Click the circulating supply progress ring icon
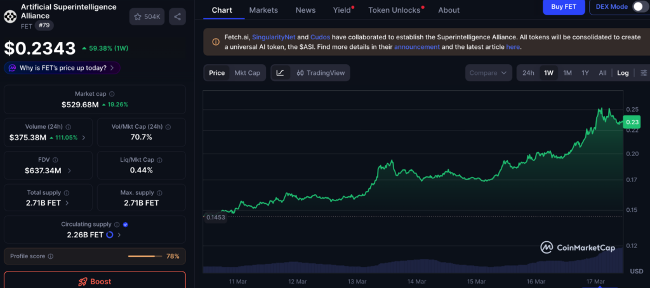The width and height of the screenshot is (650, 288). pos(110,235)
